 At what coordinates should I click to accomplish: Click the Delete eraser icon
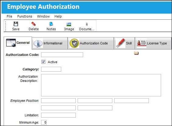tap(33, 24)
